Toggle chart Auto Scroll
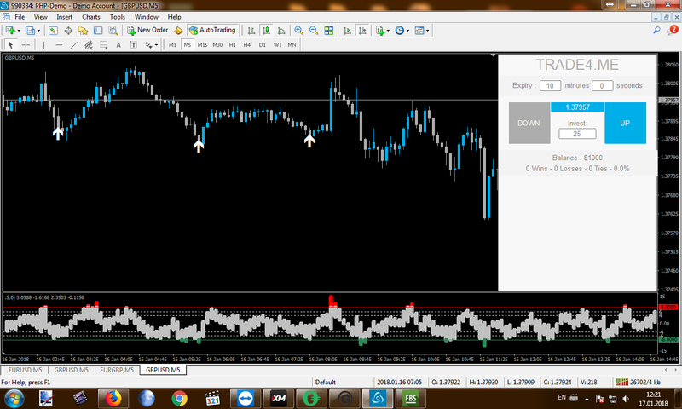 [x=347, y=31]
